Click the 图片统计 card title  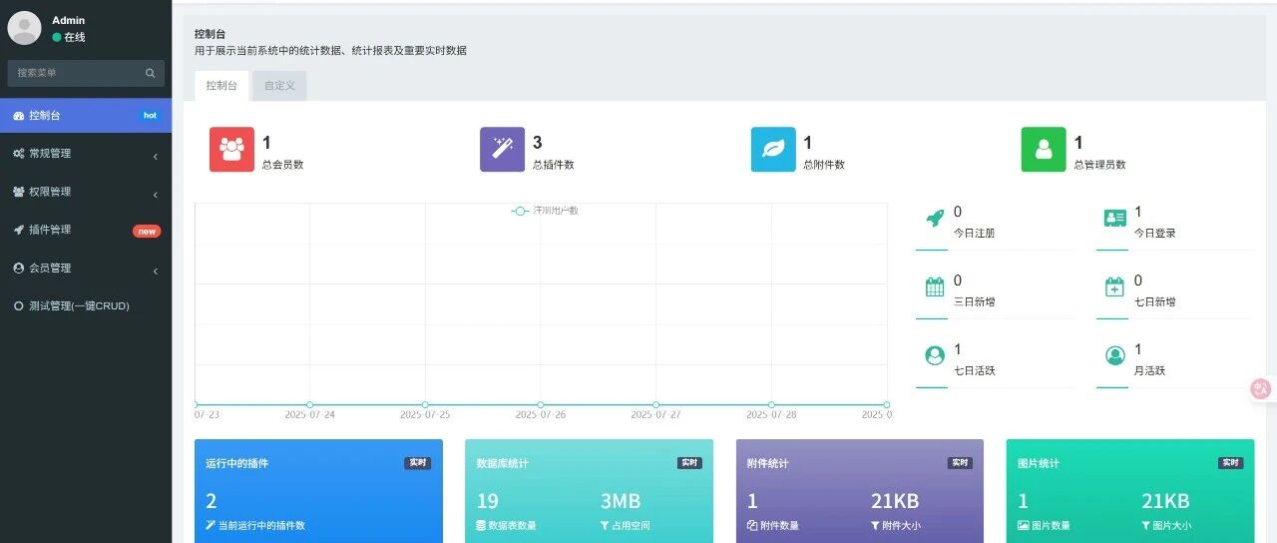coord(1039,463)
